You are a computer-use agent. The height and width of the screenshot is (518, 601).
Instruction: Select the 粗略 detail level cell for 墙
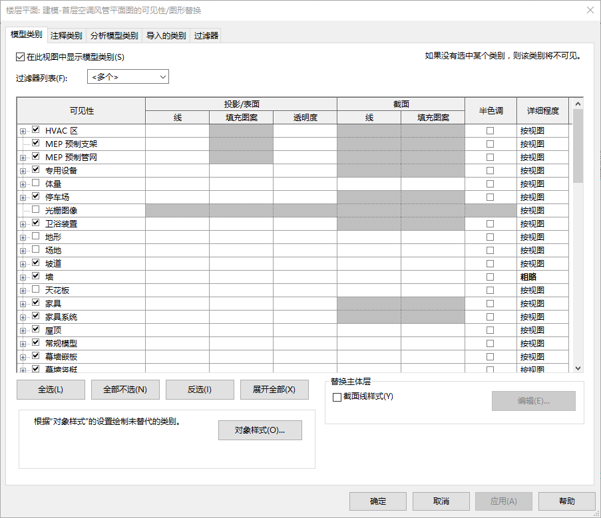tap(542, 277)
